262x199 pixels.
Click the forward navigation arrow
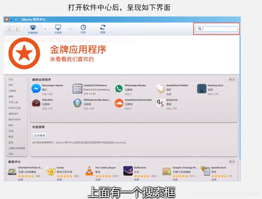click(17, 29)
